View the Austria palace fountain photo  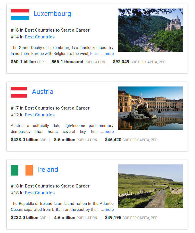tap(150, 108)
